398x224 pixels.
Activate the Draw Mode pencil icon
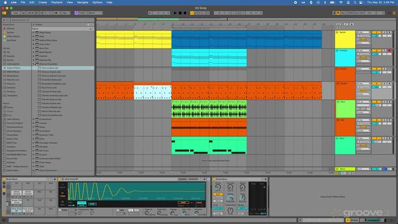[x=335, y=13]
